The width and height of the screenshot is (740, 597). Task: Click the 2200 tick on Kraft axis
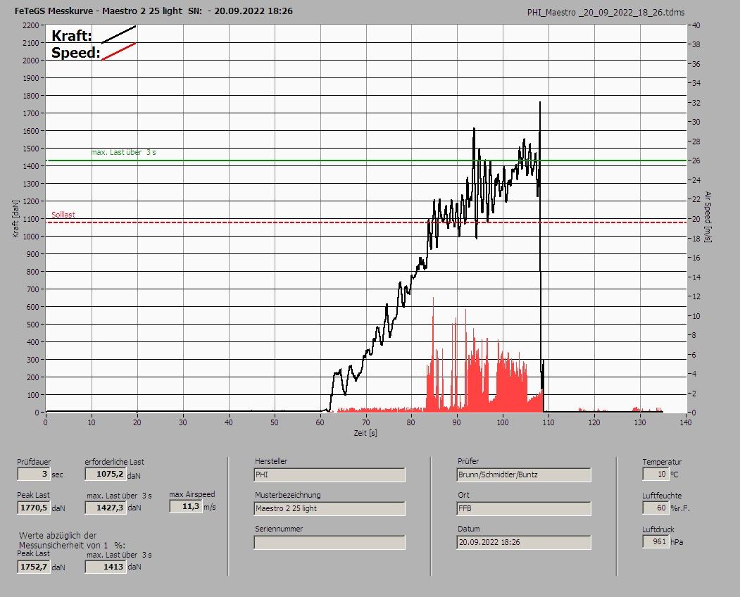[x=30, y=25]
